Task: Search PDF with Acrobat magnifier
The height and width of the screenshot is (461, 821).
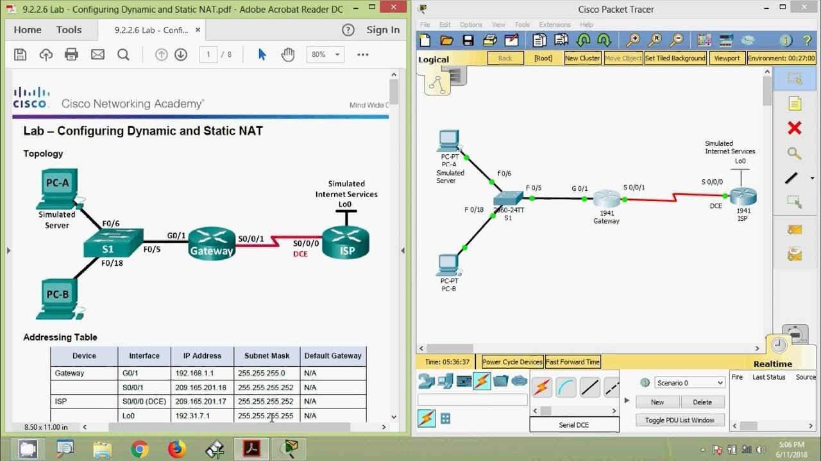Action: click(123, 54)
